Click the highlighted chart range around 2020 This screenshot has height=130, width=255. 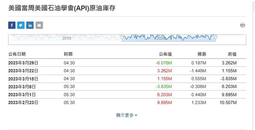pos(169,38)
